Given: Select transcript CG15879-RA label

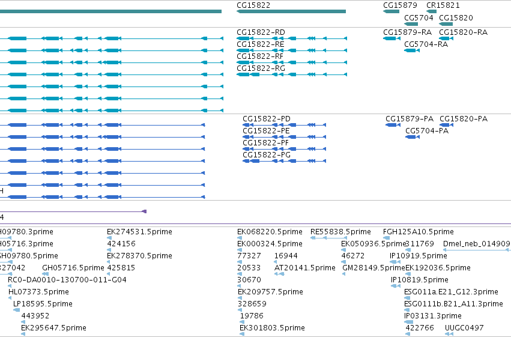Looking at the screenshot, I should pyautogui.click(x=407, y=32).
